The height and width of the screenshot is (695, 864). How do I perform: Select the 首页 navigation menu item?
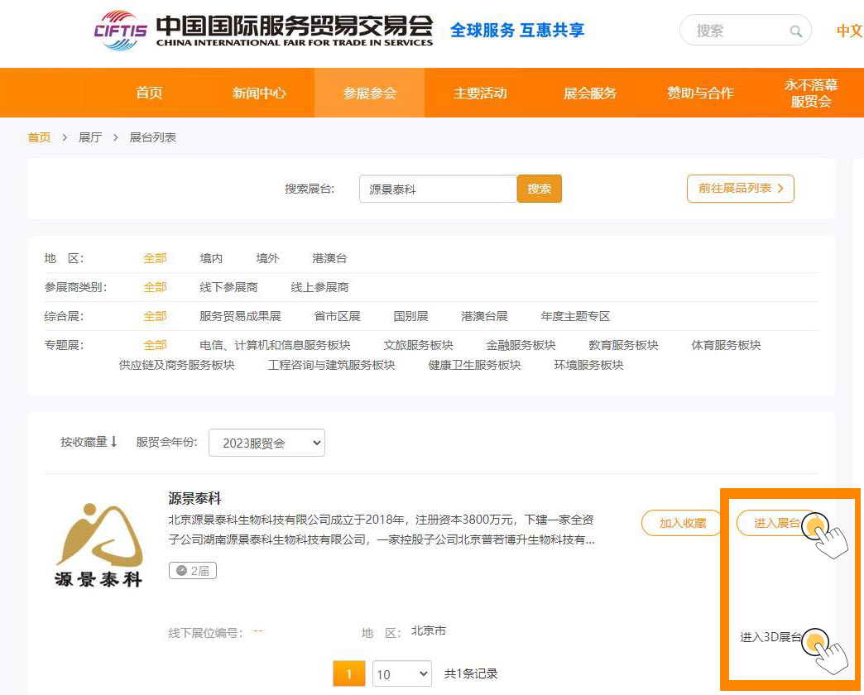coord(150,93)
